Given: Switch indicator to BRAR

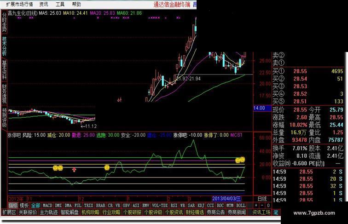Looking at the screenshot, I should [100, 205].
